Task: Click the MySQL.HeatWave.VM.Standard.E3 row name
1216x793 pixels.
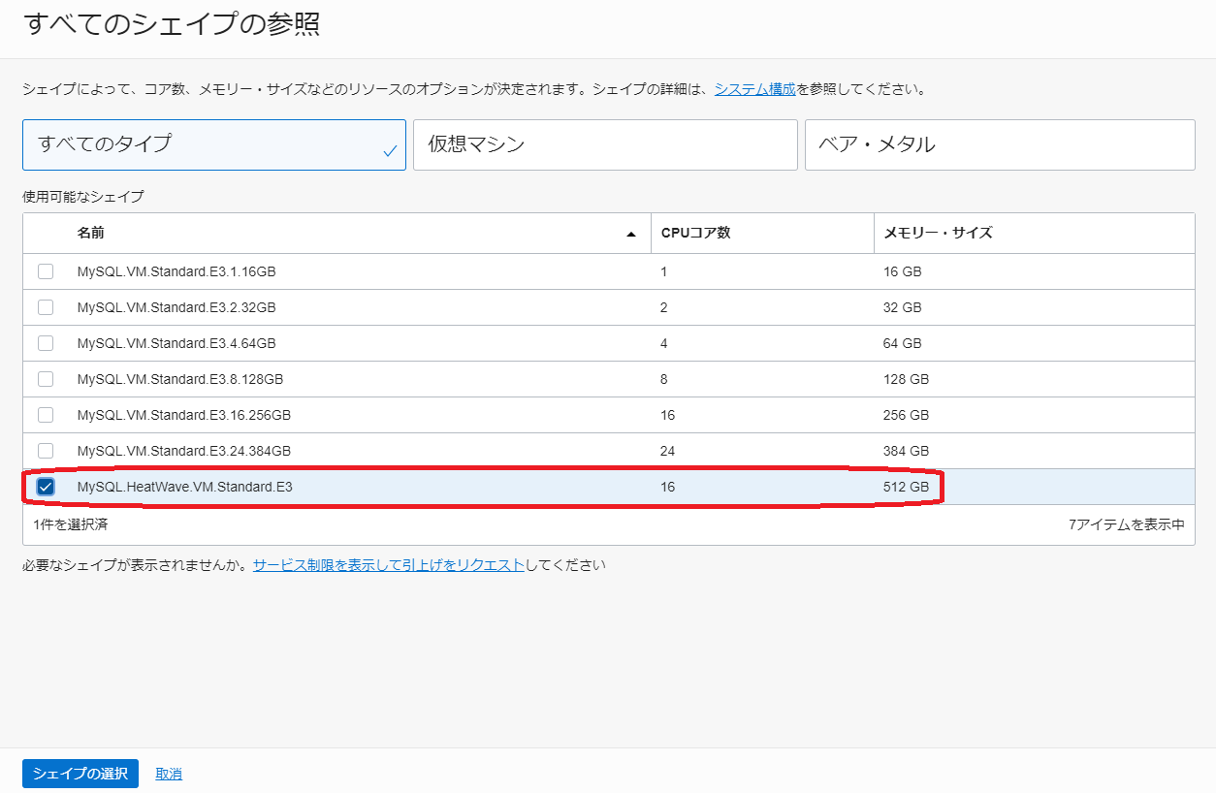Action: click(184, 487)
